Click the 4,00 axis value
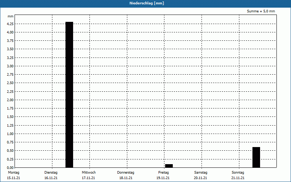Image resolution: width=291 pixels, height=182 pixels. click(10, 32)
